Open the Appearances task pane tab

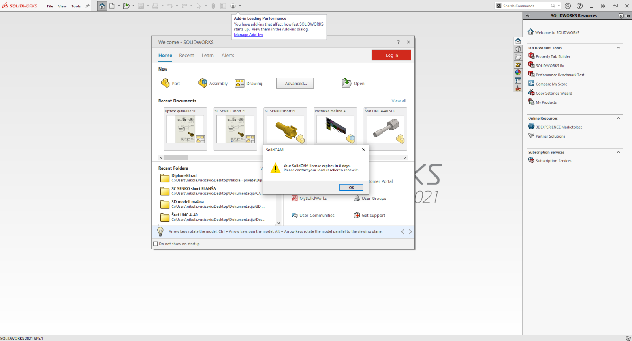[x=518, y=73]
